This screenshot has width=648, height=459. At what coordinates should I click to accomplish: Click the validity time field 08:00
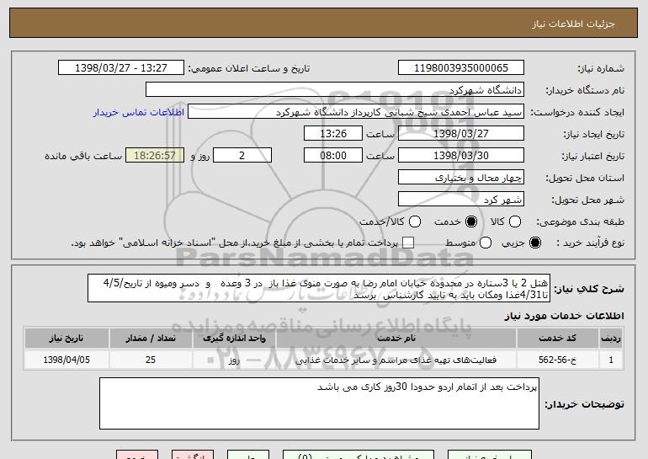tap(333, 156)
